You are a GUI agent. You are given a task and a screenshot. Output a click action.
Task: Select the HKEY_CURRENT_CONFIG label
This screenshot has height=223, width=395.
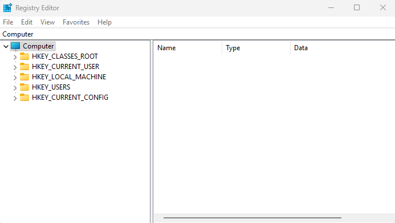click(x=70, y=98)
